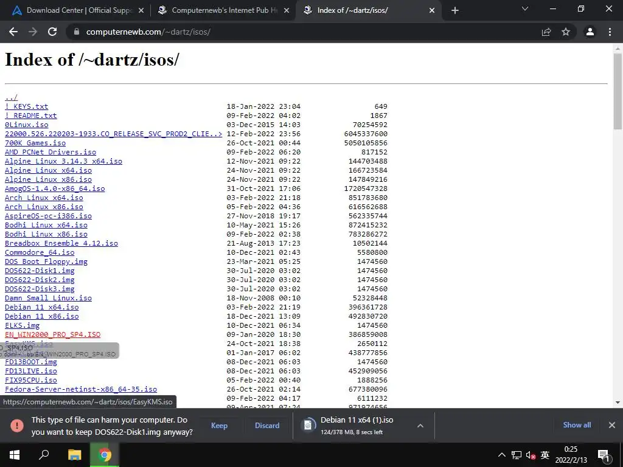Select the Index of /~dartz/isos/ tab
The height and width of the screenshot is (467, 623).
click(367, 11)
